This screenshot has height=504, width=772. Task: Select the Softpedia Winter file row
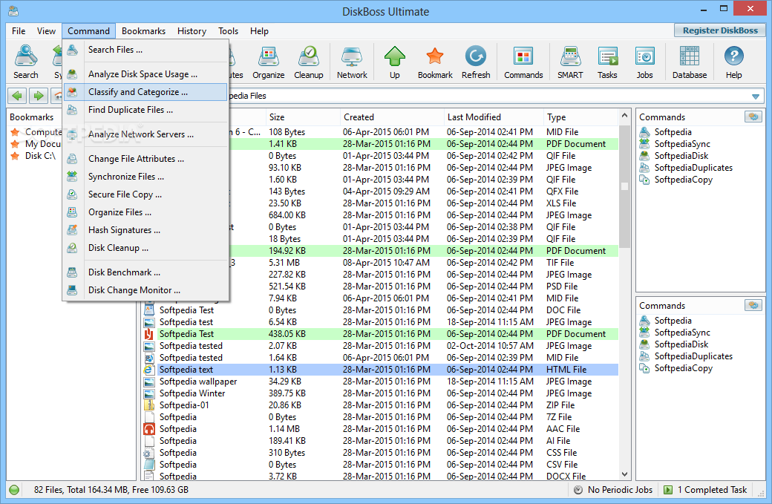point(380,393)
